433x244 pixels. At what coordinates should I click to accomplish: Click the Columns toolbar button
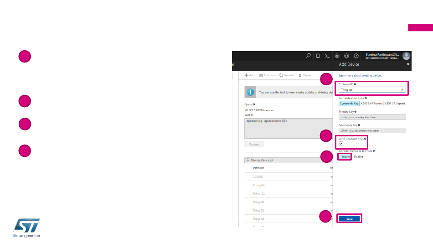point(267,75)
